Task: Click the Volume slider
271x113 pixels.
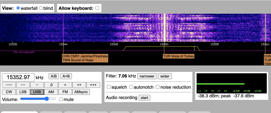Action: click(38, 99)
